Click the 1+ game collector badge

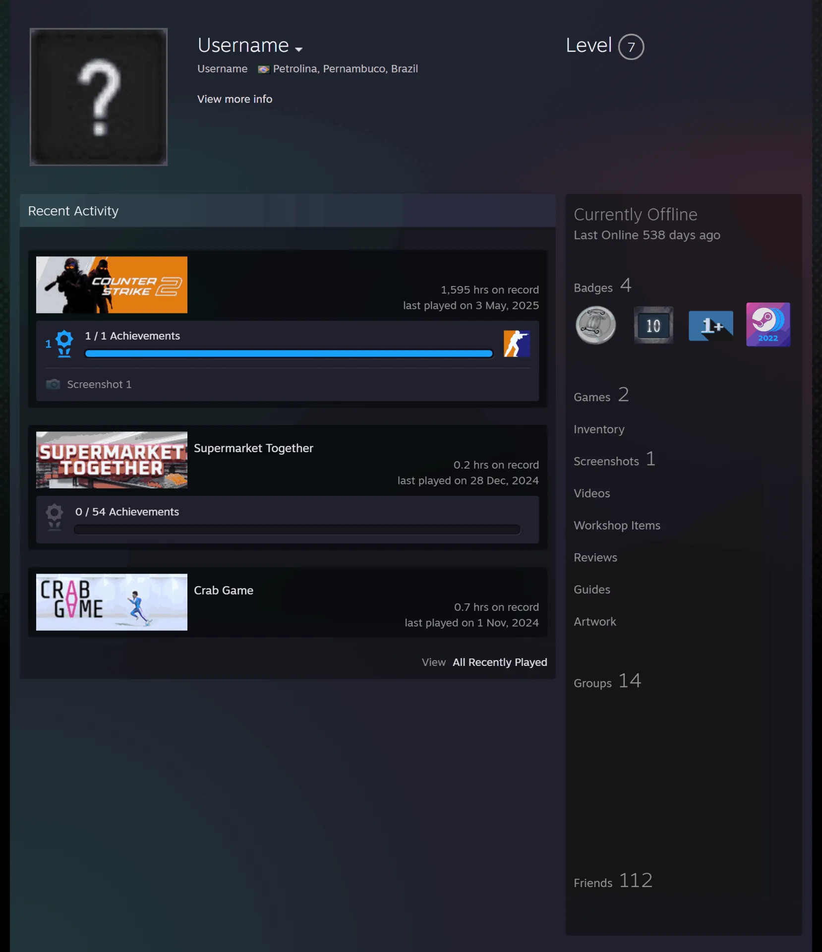coord(711,325)
